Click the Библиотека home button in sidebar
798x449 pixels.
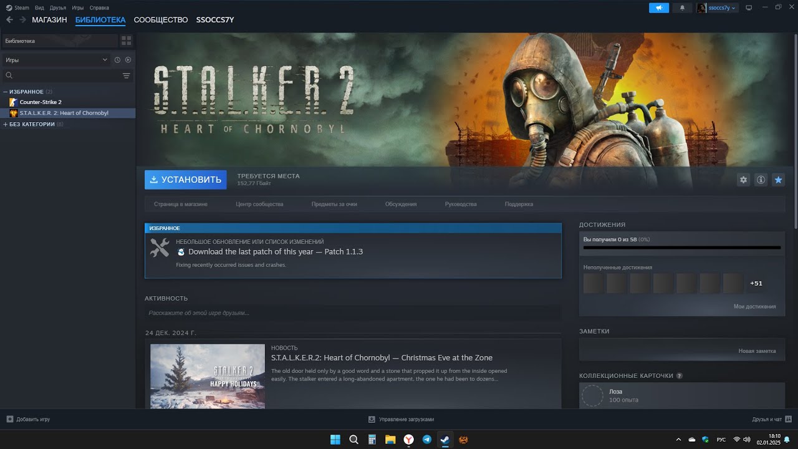point(59,41)
